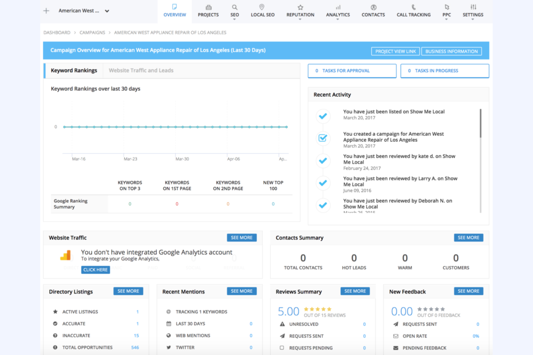This screenshot has height=355, width=533.
Task: Click check icon for Deborah N. review
Action: (323, 205)
